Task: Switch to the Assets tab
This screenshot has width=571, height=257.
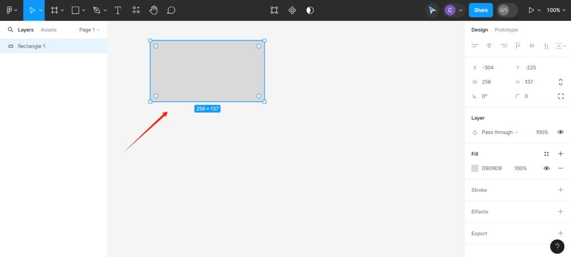Action: [49, 30]
